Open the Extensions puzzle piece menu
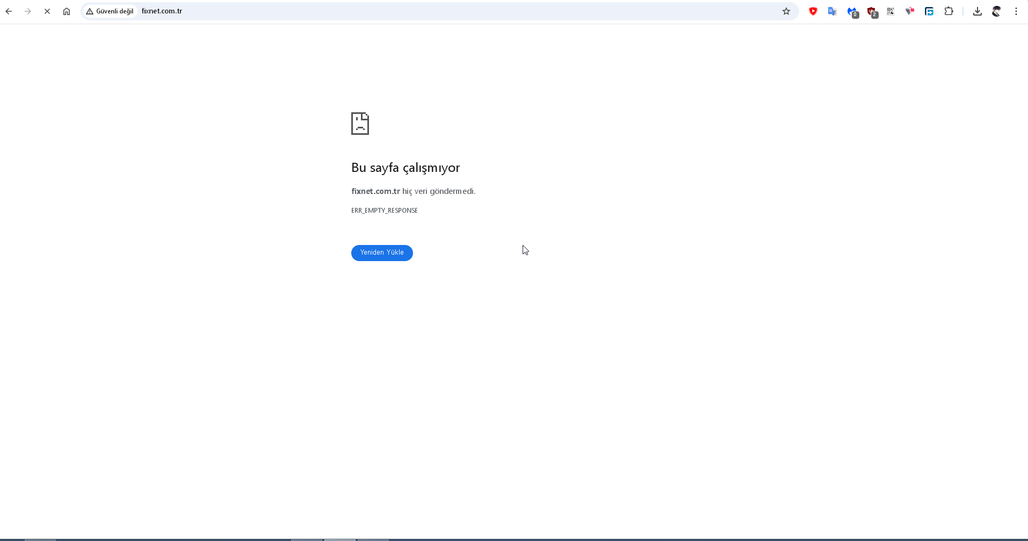 coord(949,11)
